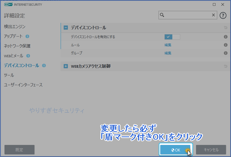Image resolution: width=231 pixels, height=157 pixels.
Task: Open ユーザーインターフェース settings category
Action: pyautogui.click(x=23, y=85)
